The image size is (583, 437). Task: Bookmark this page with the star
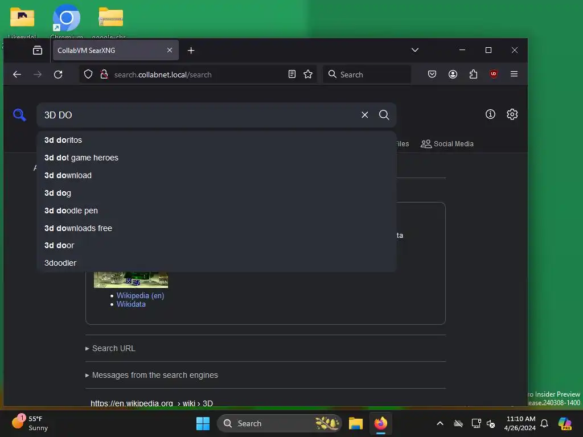coord(308,75)
